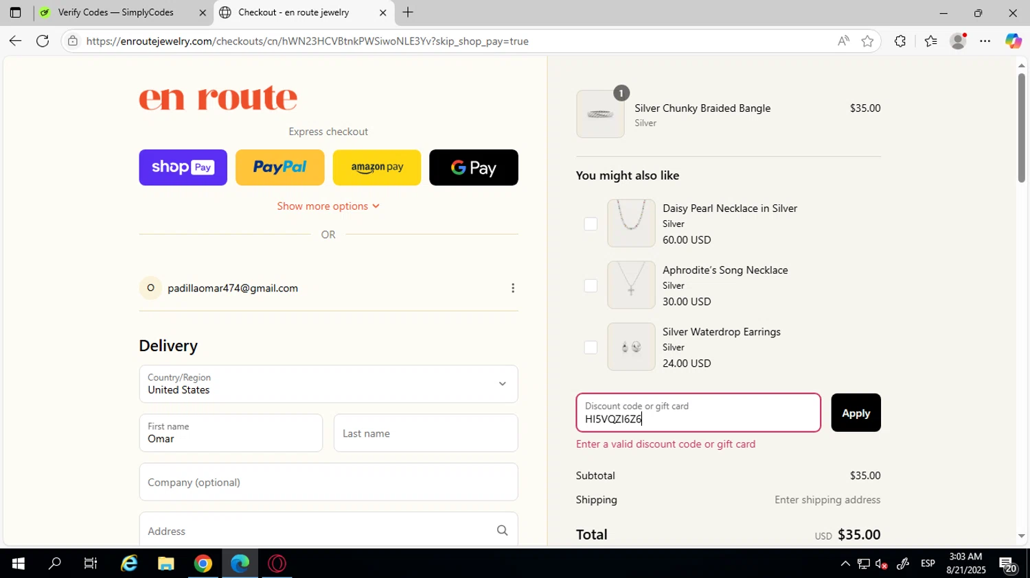This screenshot has height=578, width=1030.
Task: Open the volume control in system tray
Action: pos(882,564)
